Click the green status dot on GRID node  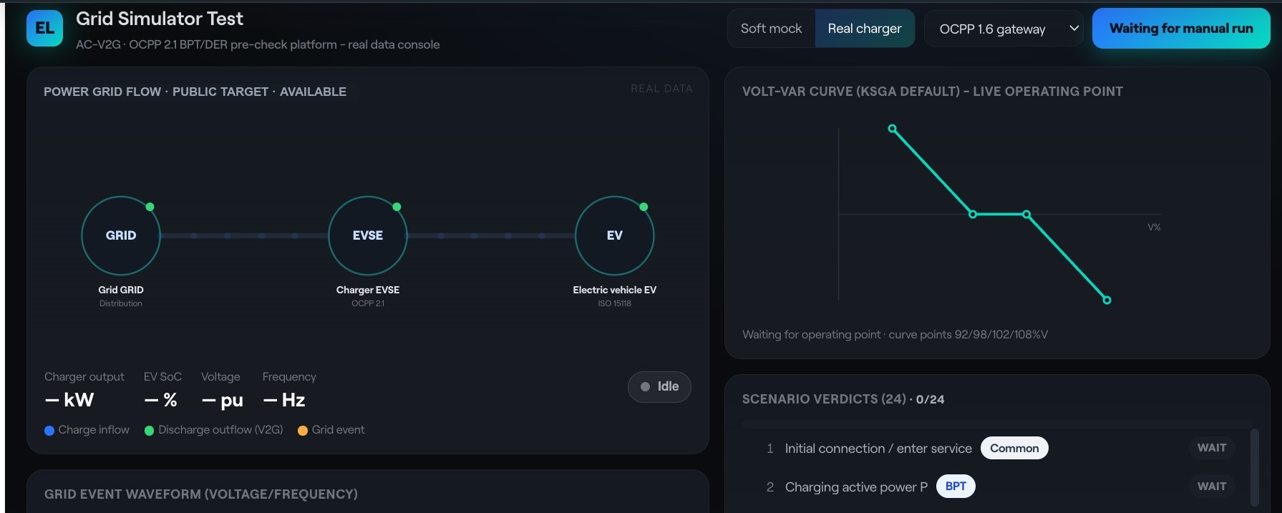click(150, 207)
